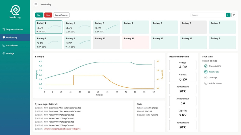Click the headspring logo

pos(15,12)
